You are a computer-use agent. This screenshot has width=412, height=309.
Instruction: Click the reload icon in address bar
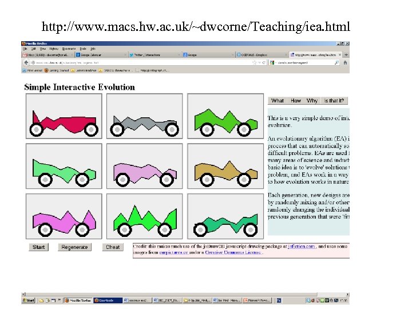[264, 62]
